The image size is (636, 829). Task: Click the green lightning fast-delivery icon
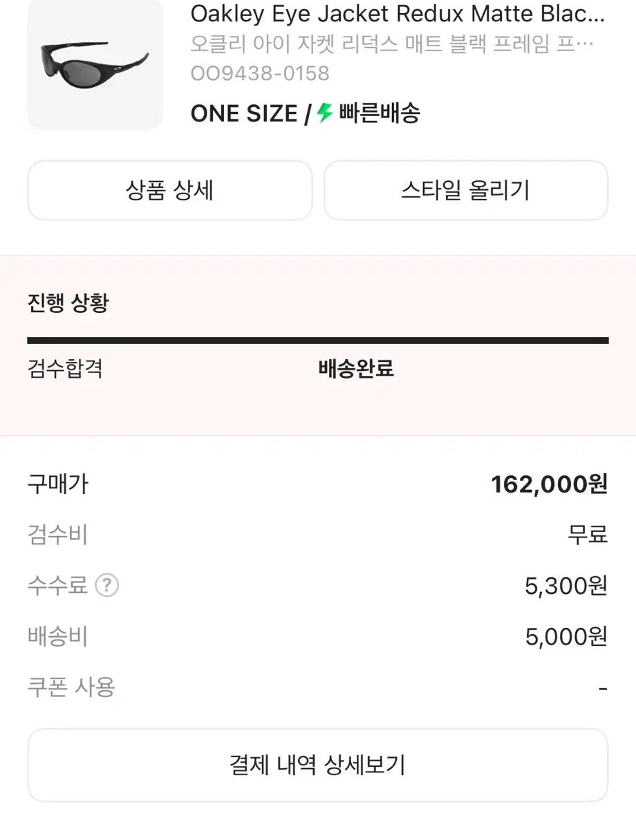pyautogui.click(x=326, y=113)
